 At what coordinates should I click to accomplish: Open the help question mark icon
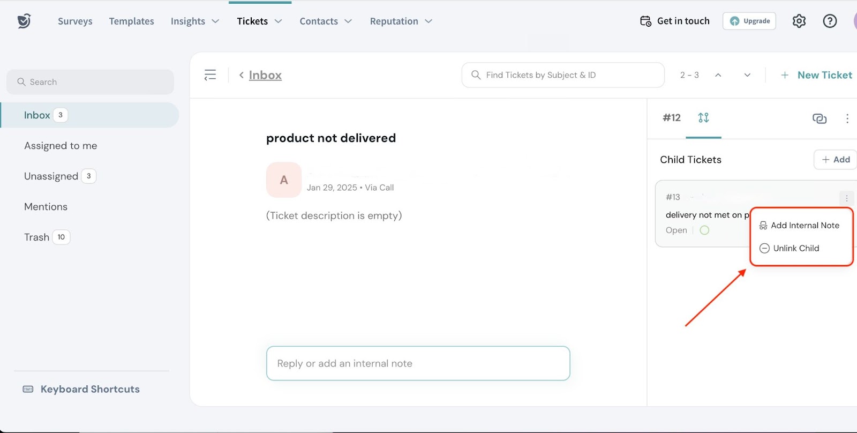pyautogui.click(x=830, y=21)
